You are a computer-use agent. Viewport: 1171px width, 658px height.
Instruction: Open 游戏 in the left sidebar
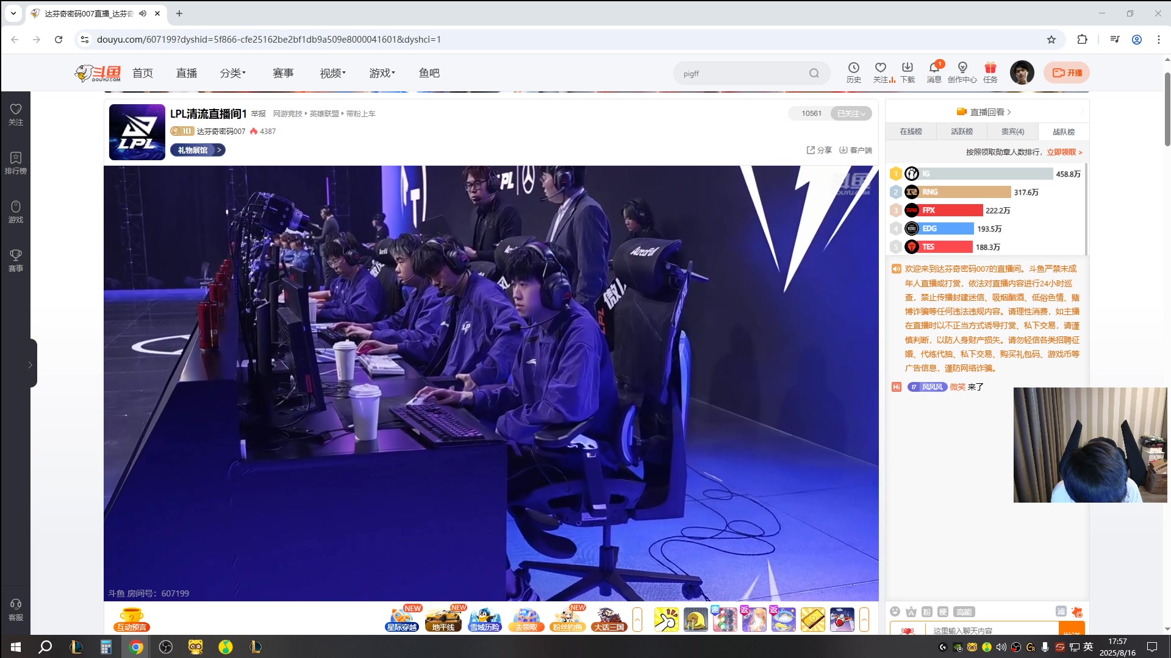(x=16, y=211)
